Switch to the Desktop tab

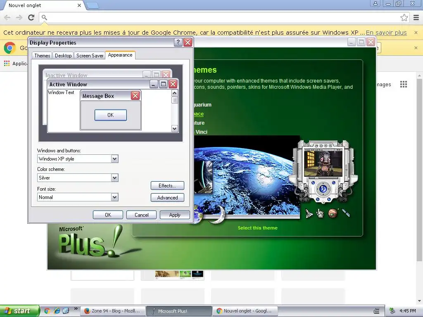click(63, 56)
